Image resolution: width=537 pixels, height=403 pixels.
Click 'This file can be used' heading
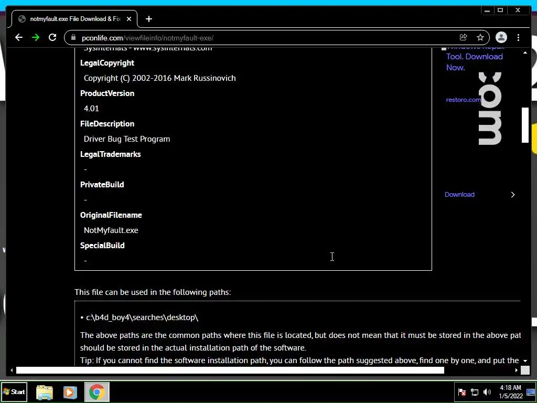click(153, 292)
